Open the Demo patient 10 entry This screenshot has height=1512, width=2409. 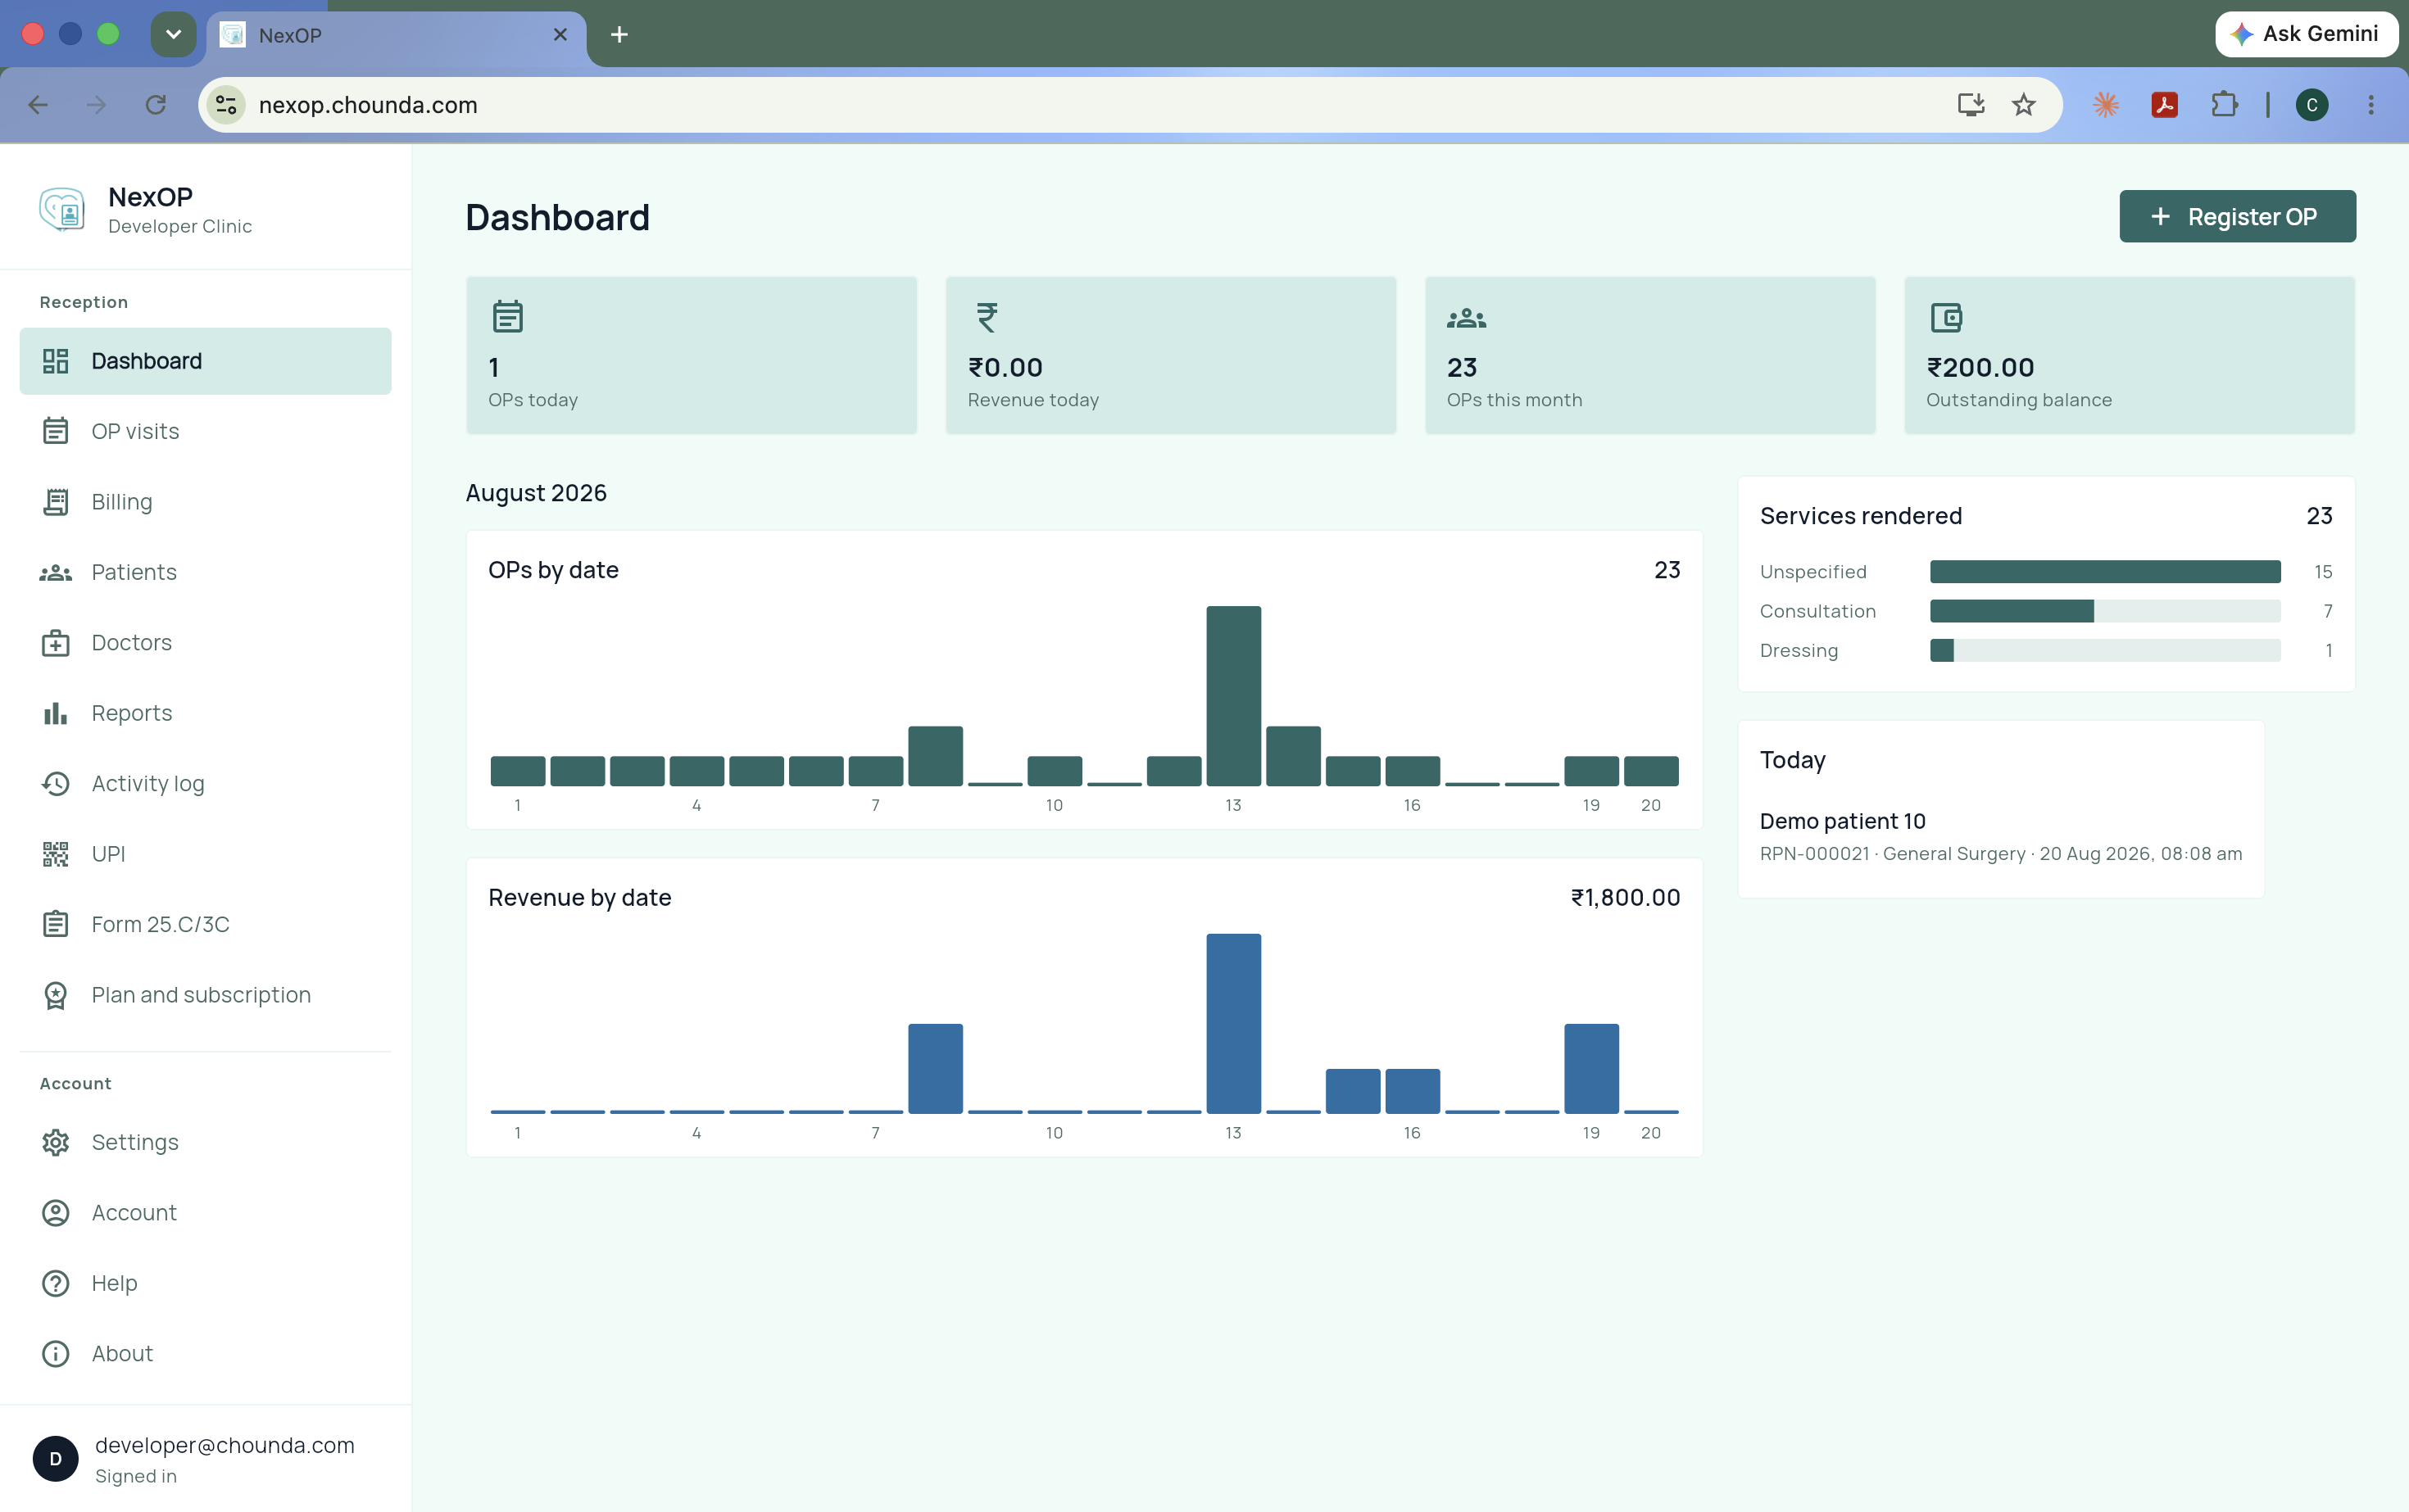tap(2000, 836)
